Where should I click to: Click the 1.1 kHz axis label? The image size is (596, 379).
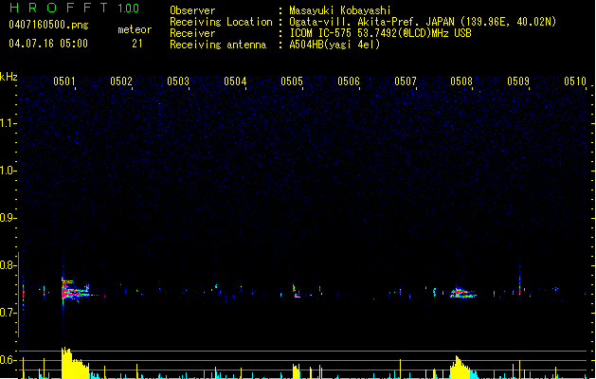(8, 123)
